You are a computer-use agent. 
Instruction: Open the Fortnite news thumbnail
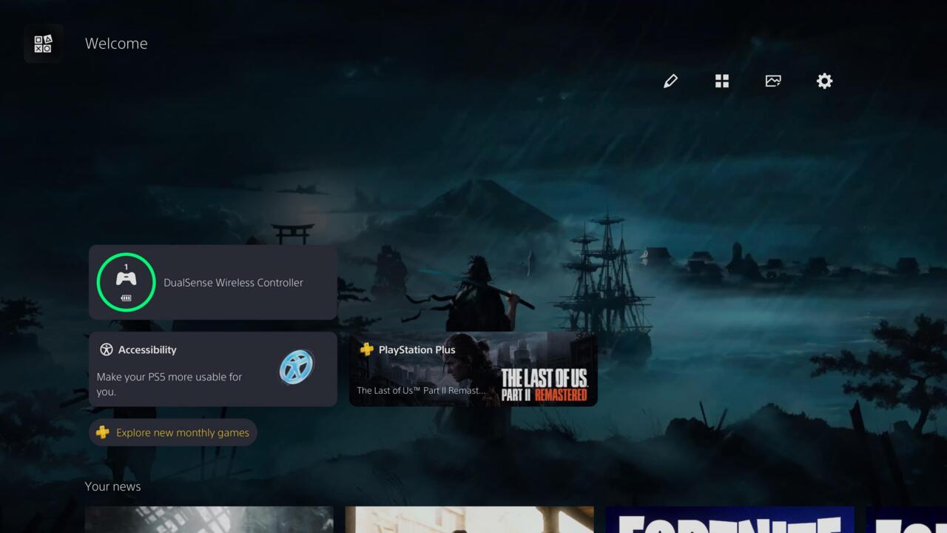(x=729, y=519)
